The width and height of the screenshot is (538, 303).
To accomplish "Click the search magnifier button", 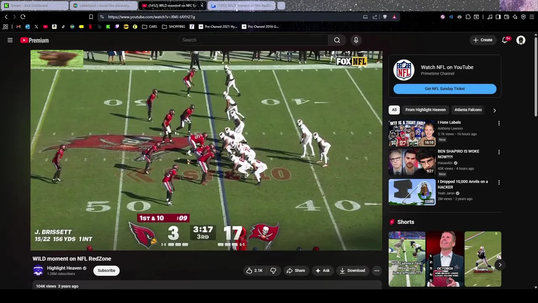I will [337, 40].
